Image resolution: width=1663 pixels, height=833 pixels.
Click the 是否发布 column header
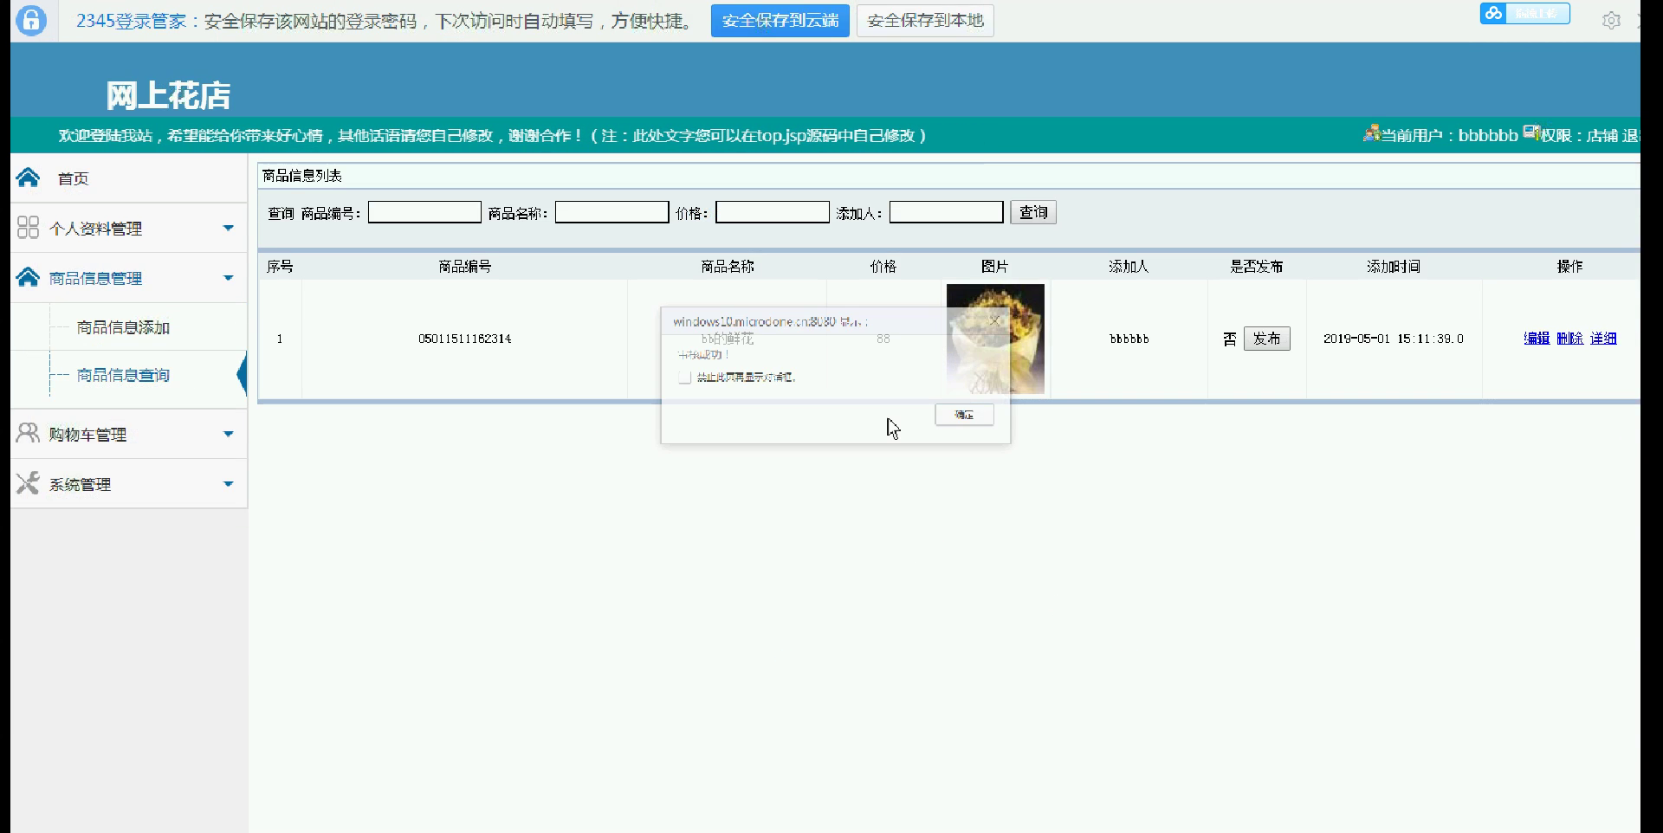(1257, 267)
